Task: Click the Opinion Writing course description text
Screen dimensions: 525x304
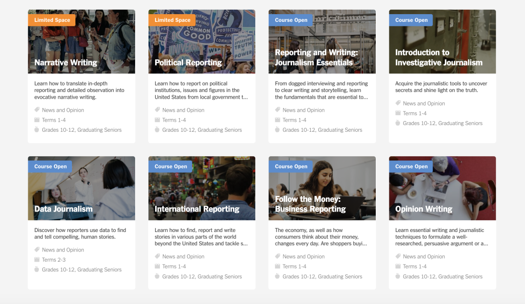Action: coord(441,237)
